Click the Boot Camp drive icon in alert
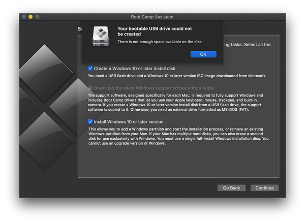 101,36
